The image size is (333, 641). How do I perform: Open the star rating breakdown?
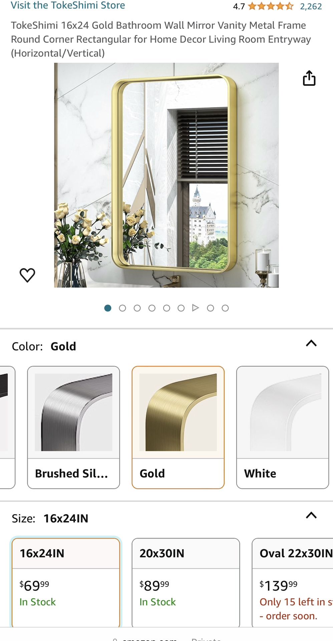[x=271, y=6]
